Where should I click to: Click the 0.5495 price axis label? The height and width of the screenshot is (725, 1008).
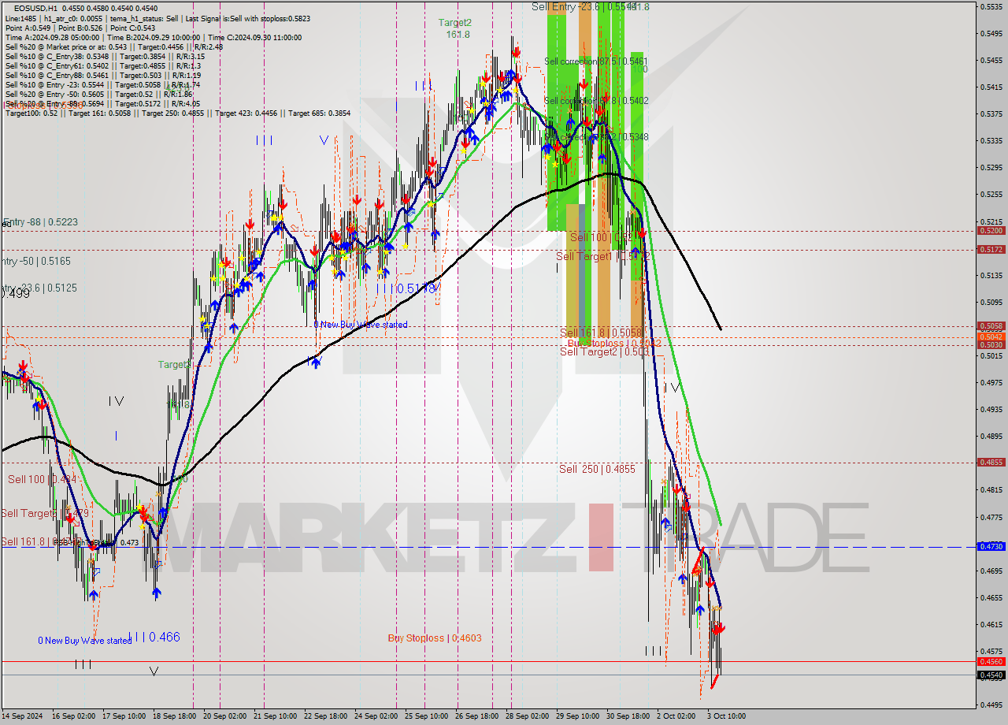pos(991,33)
